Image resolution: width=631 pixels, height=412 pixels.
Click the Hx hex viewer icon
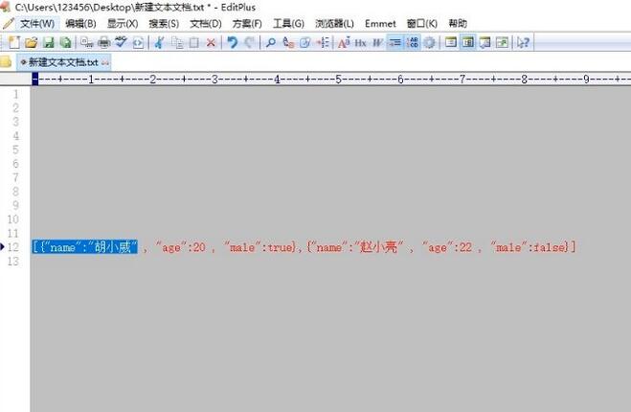(361, 42)
